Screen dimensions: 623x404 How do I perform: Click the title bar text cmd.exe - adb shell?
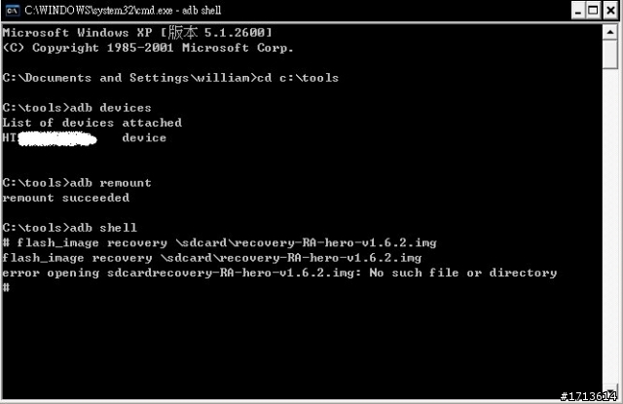click(x=123, y=11)
